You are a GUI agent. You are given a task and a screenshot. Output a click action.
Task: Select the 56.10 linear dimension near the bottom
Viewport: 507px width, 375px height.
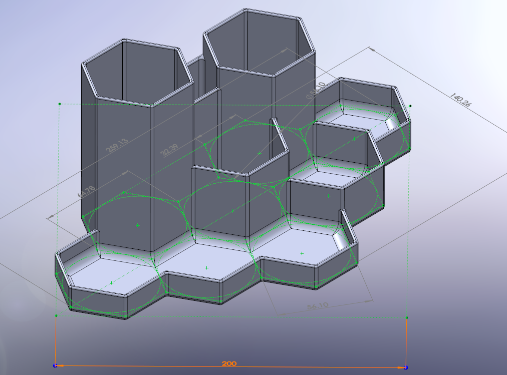(318, 305)
